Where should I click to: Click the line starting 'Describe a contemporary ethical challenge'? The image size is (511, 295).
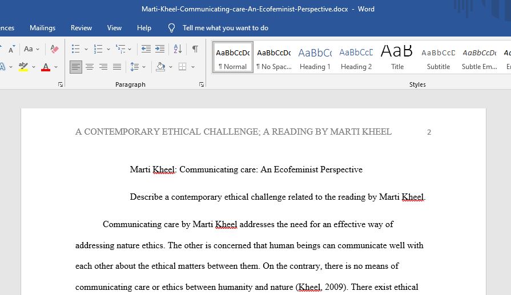pos(277,197)
